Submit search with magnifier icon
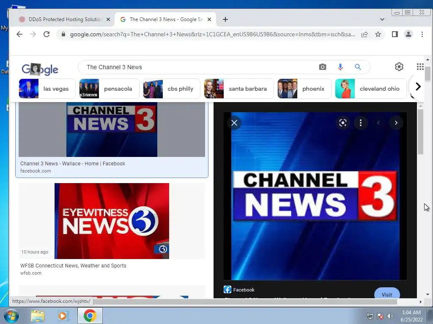 [x=358, y=67]
